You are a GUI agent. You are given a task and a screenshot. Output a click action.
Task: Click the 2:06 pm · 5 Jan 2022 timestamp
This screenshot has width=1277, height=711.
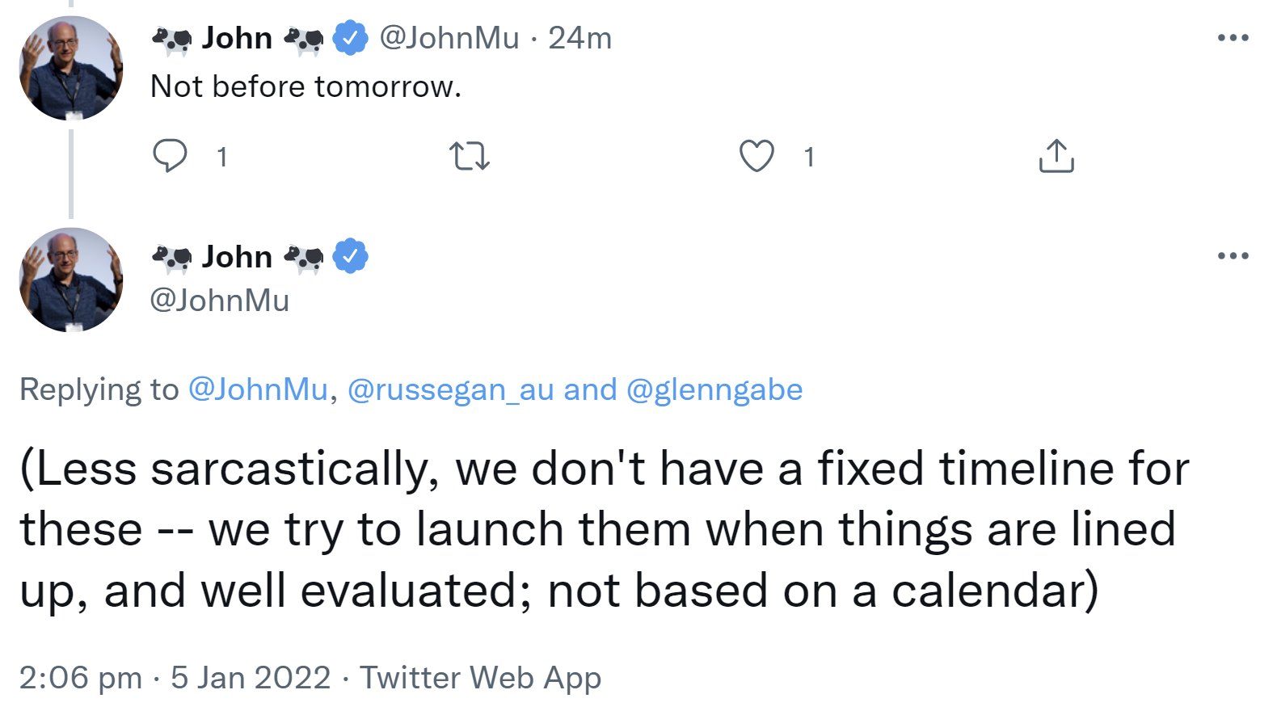tap(175, 677)
